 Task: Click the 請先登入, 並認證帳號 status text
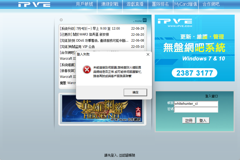point(120,155)
